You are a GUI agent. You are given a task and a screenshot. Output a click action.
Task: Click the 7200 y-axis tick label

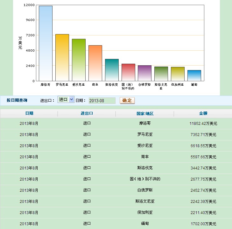click(30, 35)
